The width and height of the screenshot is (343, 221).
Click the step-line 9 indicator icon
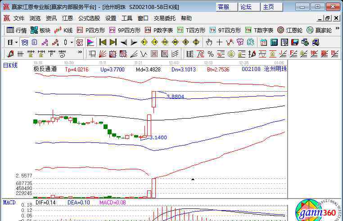[x=55, y=42]
